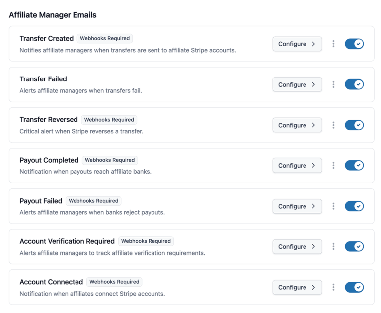Image resolution: width=381 pixels, height=313 pixels.
Task: Configure the Transfer Created email
Action: 297,44
